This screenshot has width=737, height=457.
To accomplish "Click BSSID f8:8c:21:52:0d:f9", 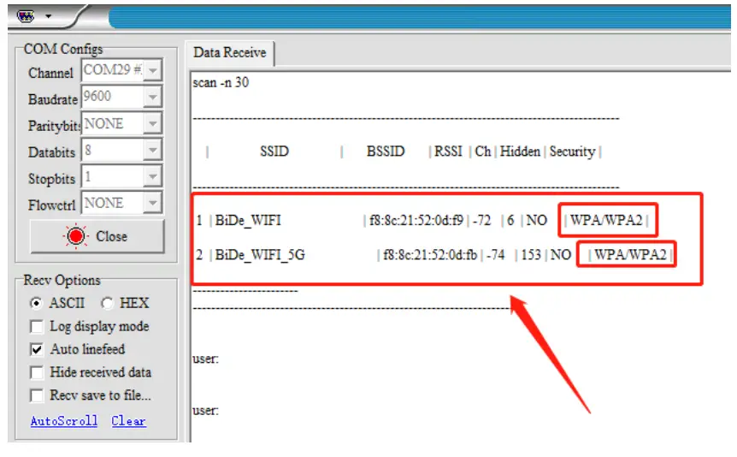I will coord(416,220).
